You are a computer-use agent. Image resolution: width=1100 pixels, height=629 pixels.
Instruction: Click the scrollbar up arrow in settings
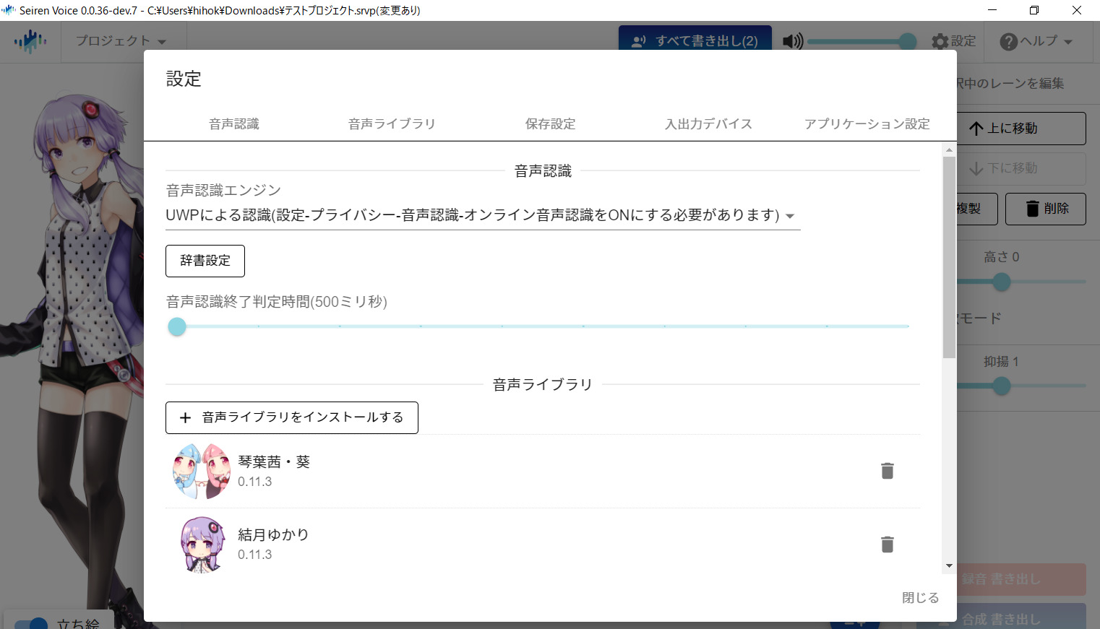click(949, 150)
